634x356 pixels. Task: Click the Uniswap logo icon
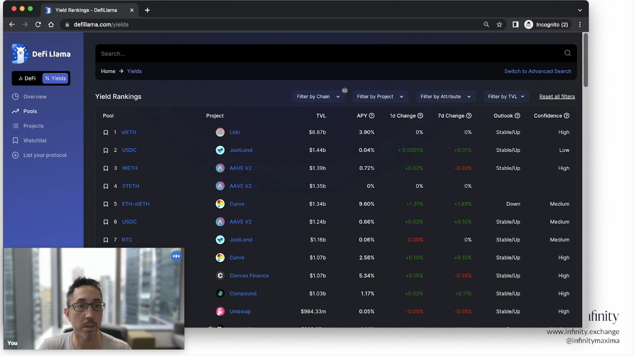click(x=220, y=312)
